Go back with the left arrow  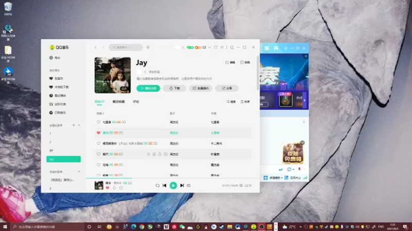point(95,47)
